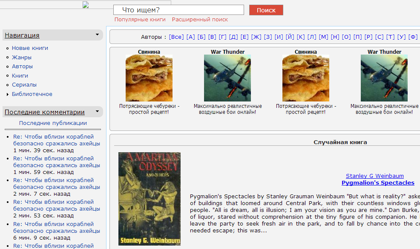Type in the Что ищем? search field
The width and height of the screenshot is (420, 249).
pos(178,10)
